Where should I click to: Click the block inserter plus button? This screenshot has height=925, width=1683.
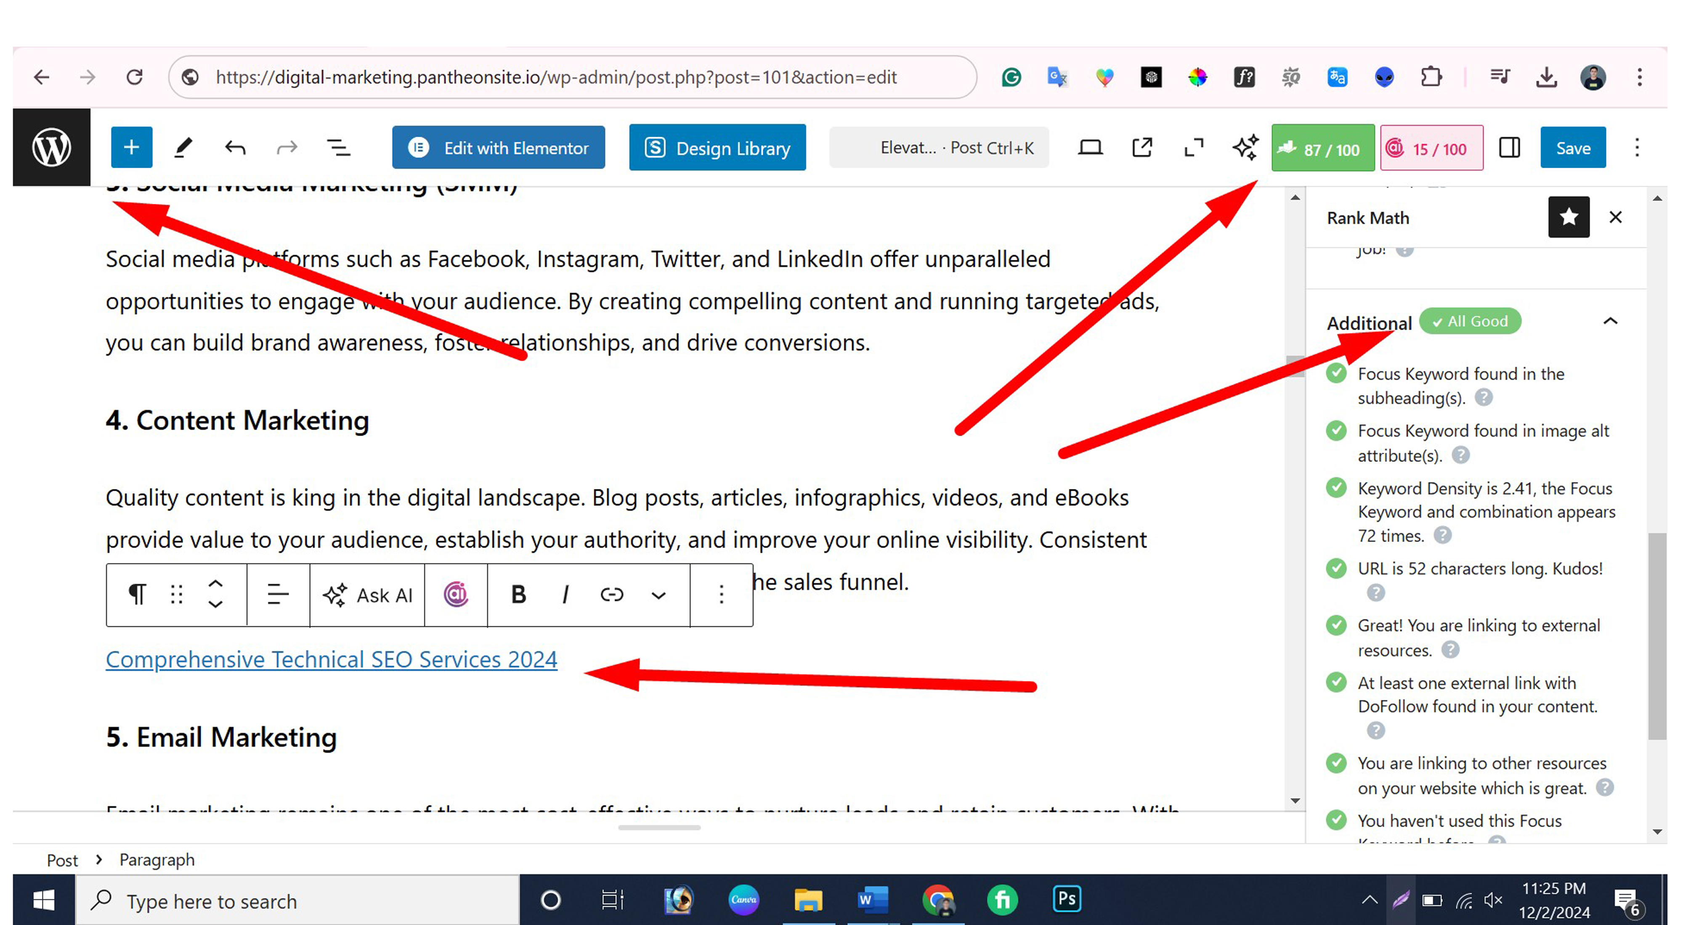131,148
